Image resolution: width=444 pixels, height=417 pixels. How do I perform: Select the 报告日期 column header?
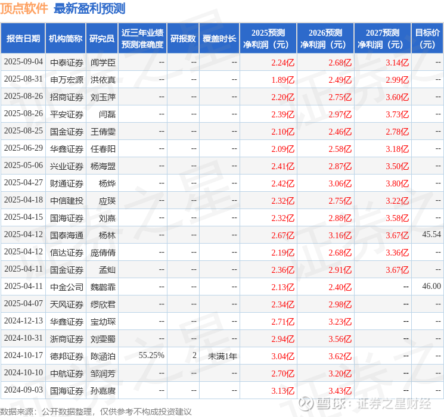tap(23, 38)
